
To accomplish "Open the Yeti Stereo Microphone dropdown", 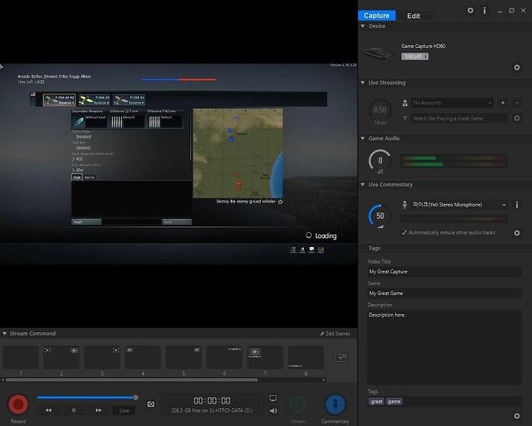I will pyautogui.click(x=460, y=205).
